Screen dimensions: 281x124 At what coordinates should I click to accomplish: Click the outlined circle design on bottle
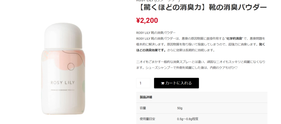pyautogui.click(x=71, y=66)
